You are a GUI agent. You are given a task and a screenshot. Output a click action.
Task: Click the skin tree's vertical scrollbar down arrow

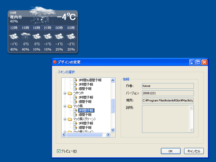coord(113,130)
